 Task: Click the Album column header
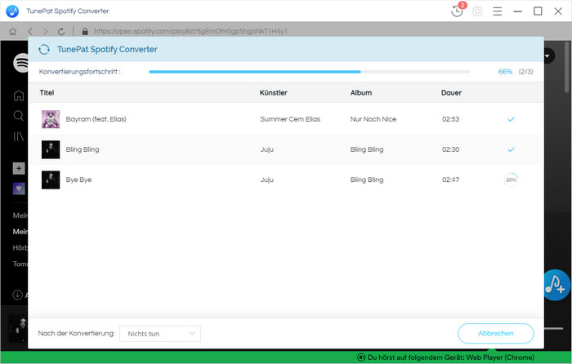(361, 92)
